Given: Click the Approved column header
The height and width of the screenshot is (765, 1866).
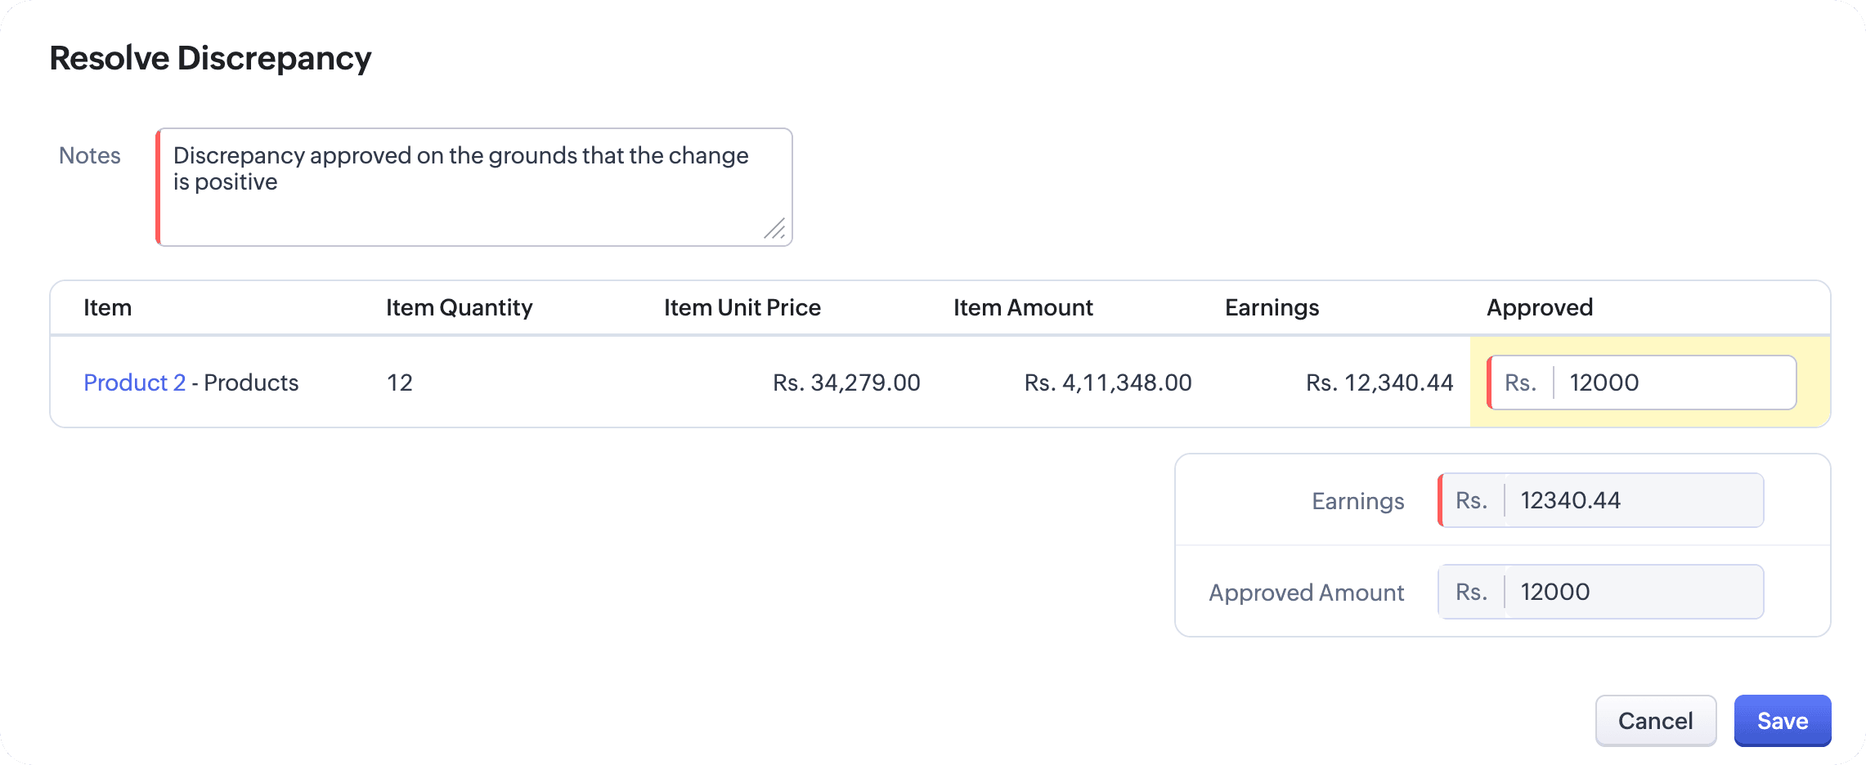Looking at the screenshot, I should pyautogui.click(x=1540, y=307).
